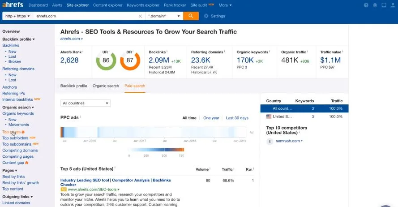Image resolution: width=398 pixels, height=207 pixels.
Task: Expand the More menu in top navigation
Action: 225,5
